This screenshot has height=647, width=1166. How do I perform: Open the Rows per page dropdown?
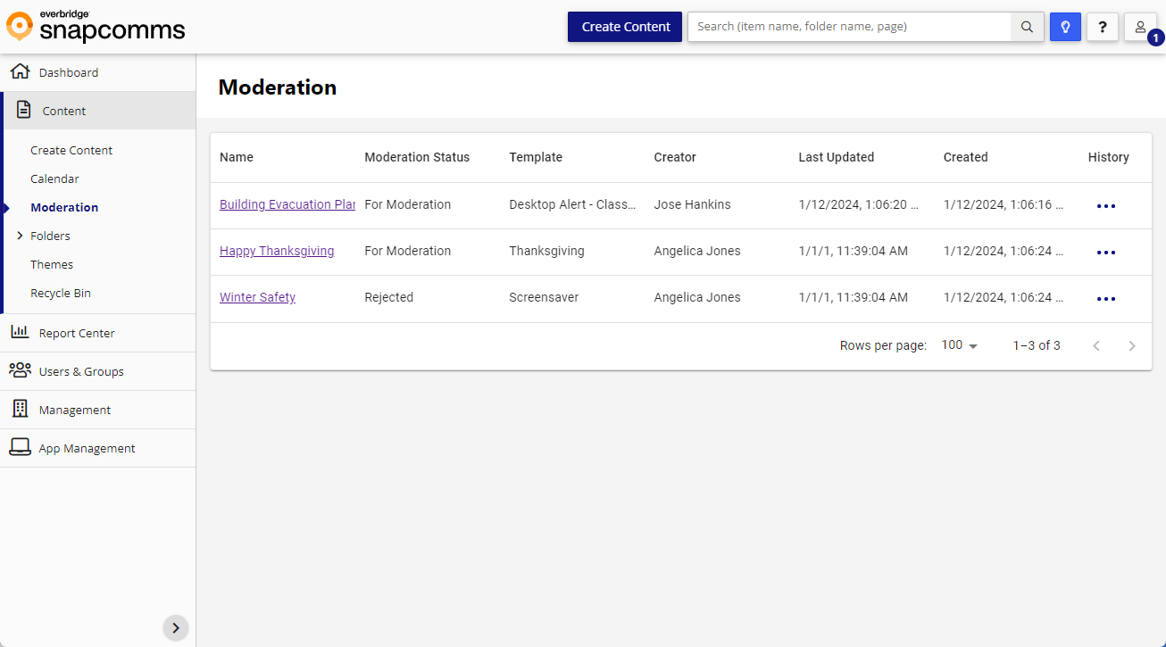click(x=960, y=345)
